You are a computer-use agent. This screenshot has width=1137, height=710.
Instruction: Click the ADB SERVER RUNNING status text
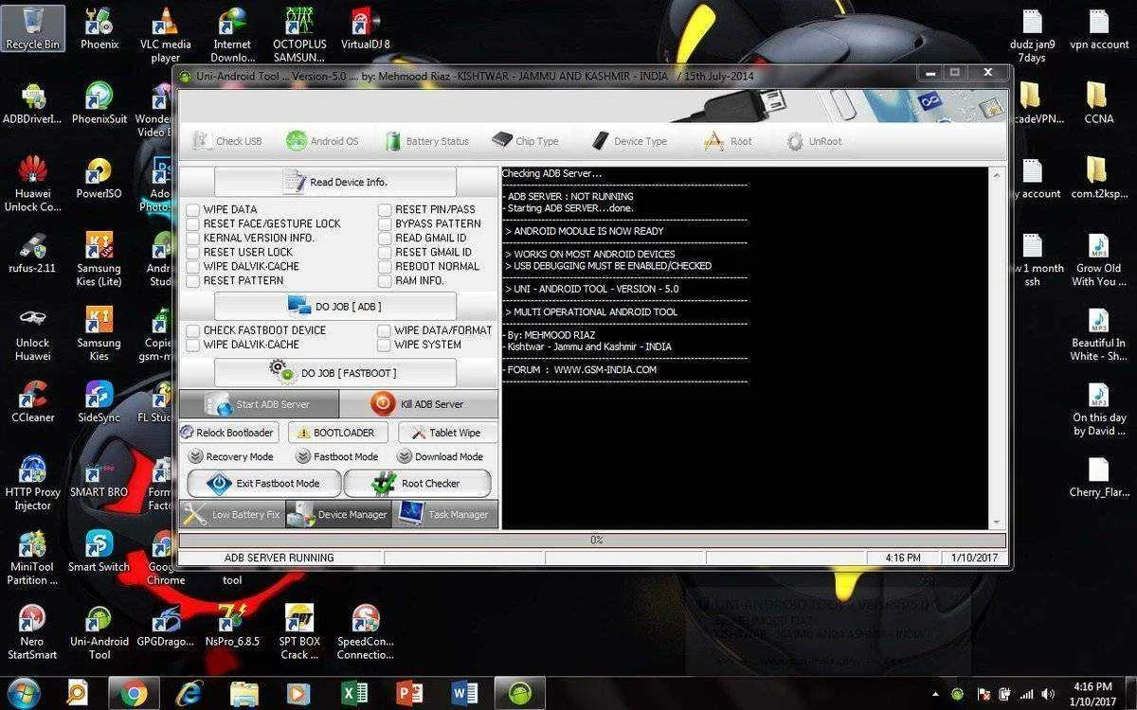(280, 558)
